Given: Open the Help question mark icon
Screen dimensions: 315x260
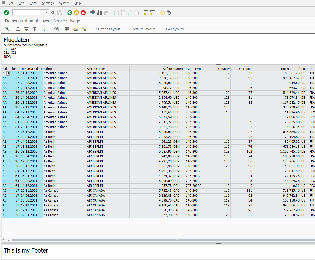Looking at the screenshot, I should [162, 13].
